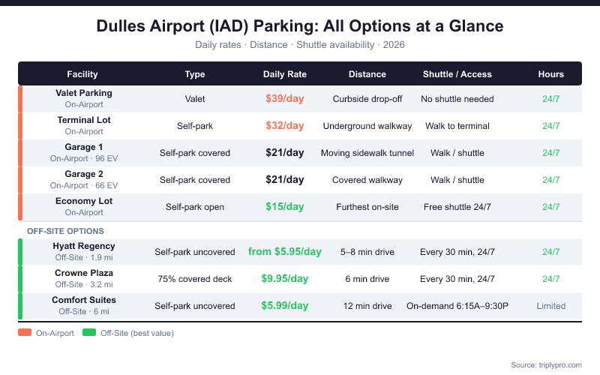Select the Daily Rate column header
Image resolution: width=600 pixels, height=375 pixels.
point(285,74)
